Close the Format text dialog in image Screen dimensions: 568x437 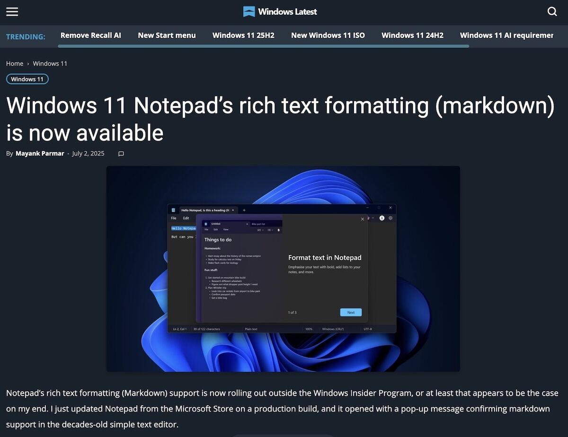tap(363, 219)
